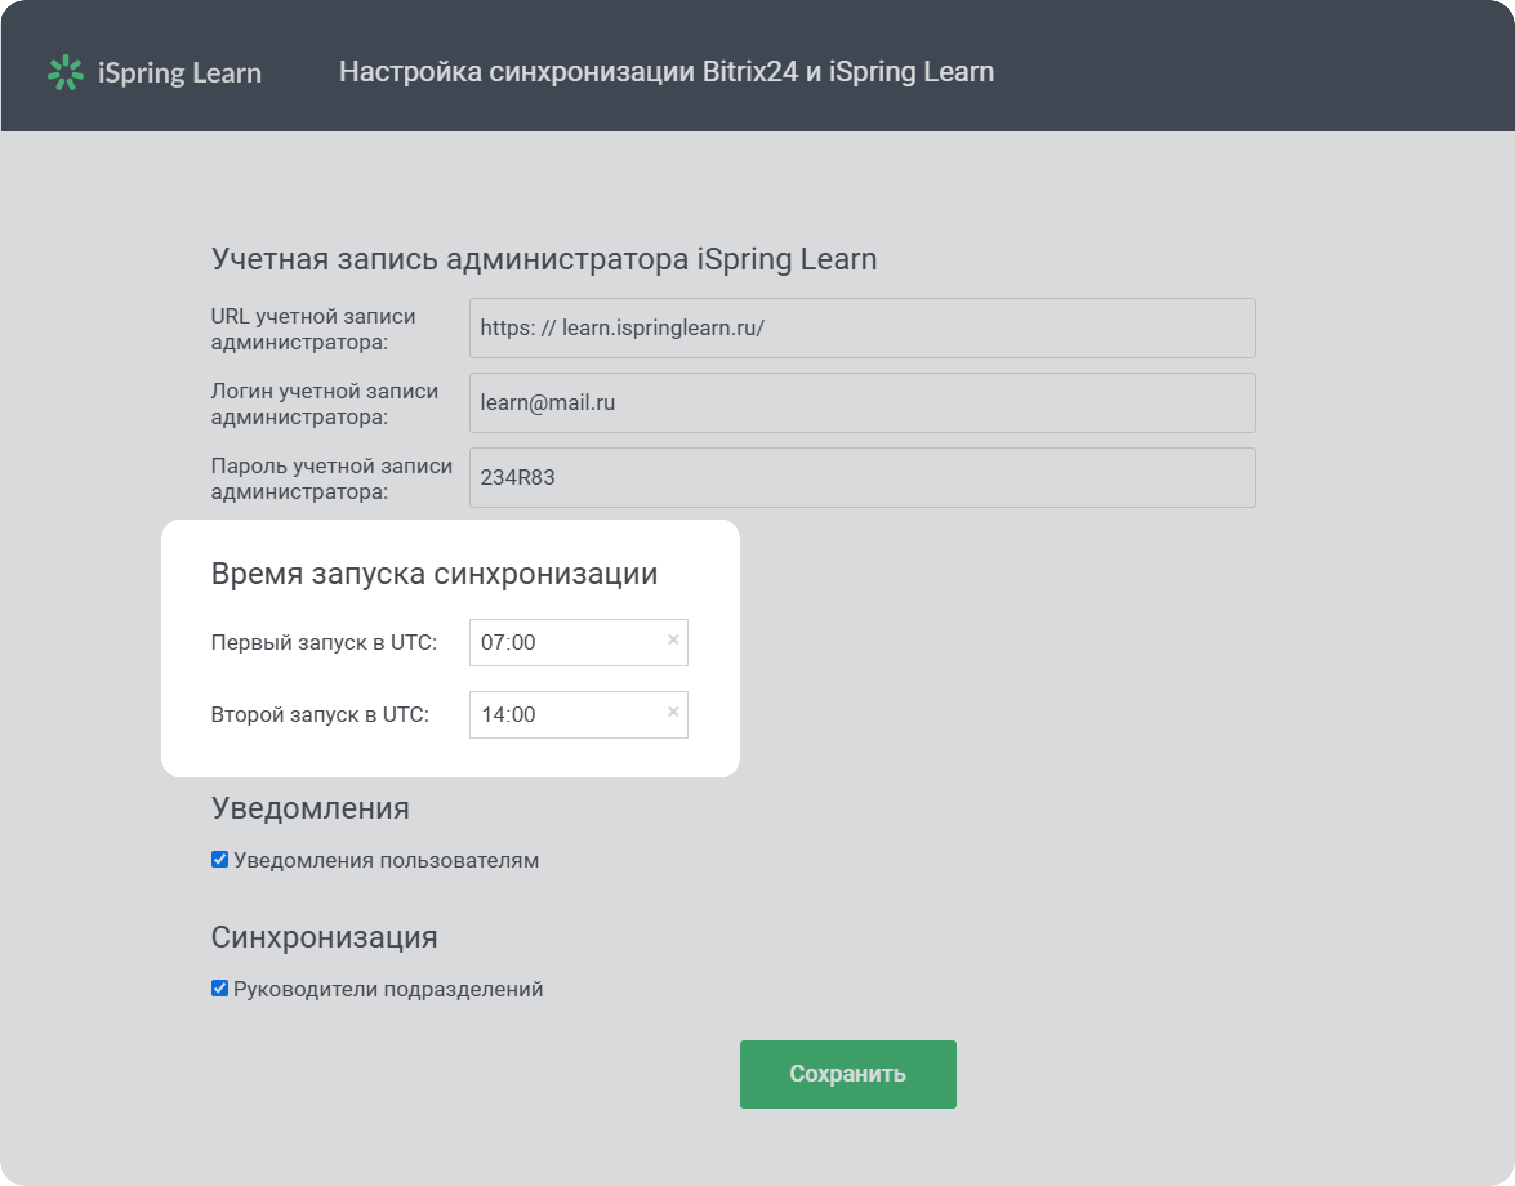Toggle Руководители подразделений checkbox
The image size is (1515, 1186).
click(219, 988)
